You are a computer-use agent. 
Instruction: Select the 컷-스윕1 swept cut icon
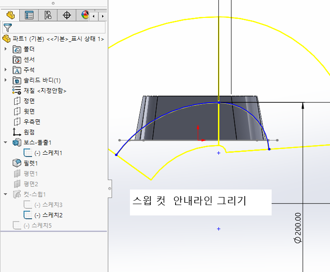pos(17,194)
